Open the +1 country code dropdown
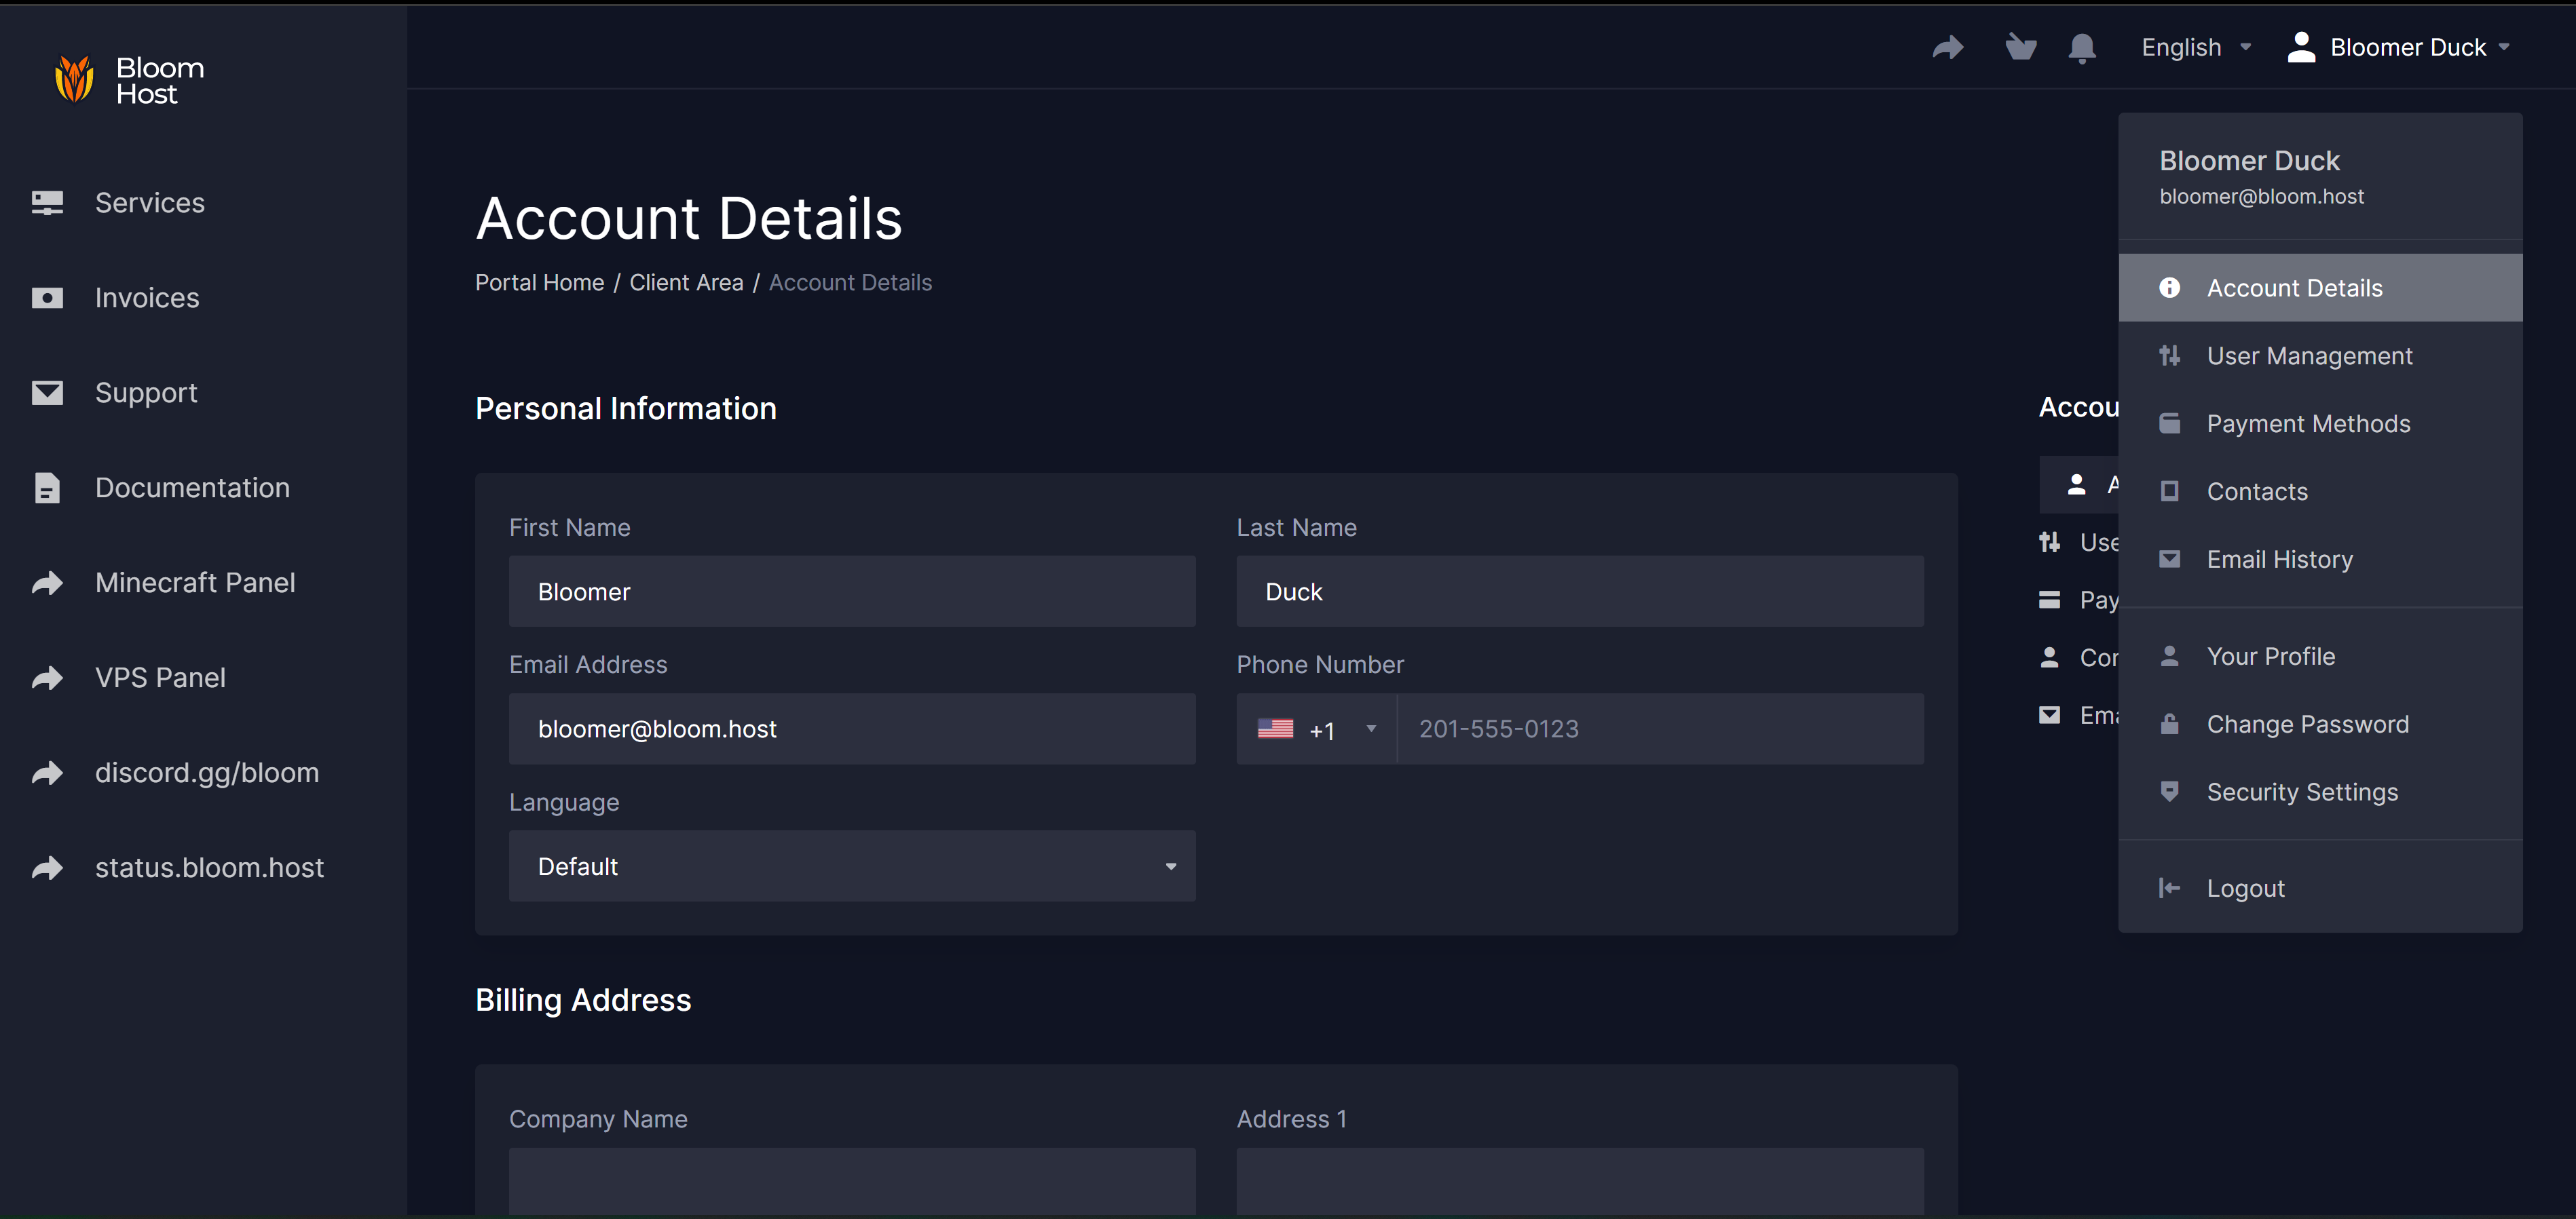2576x1219 pixels. pyautogui.click(x=1316, y=729)
